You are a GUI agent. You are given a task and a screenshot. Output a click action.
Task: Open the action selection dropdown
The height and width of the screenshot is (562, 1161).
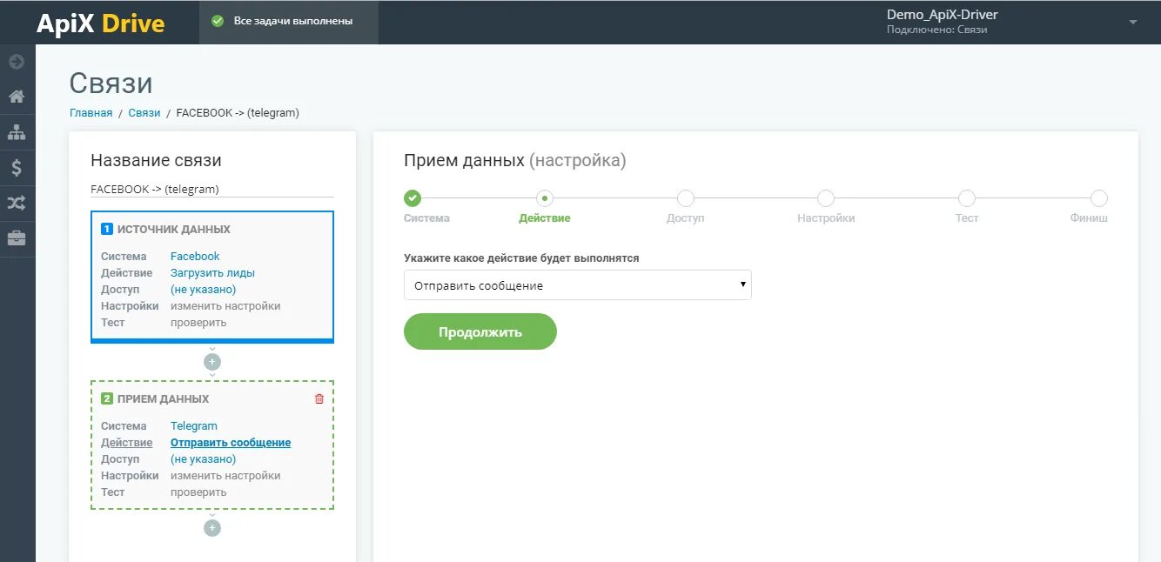(x=578, y=285)
